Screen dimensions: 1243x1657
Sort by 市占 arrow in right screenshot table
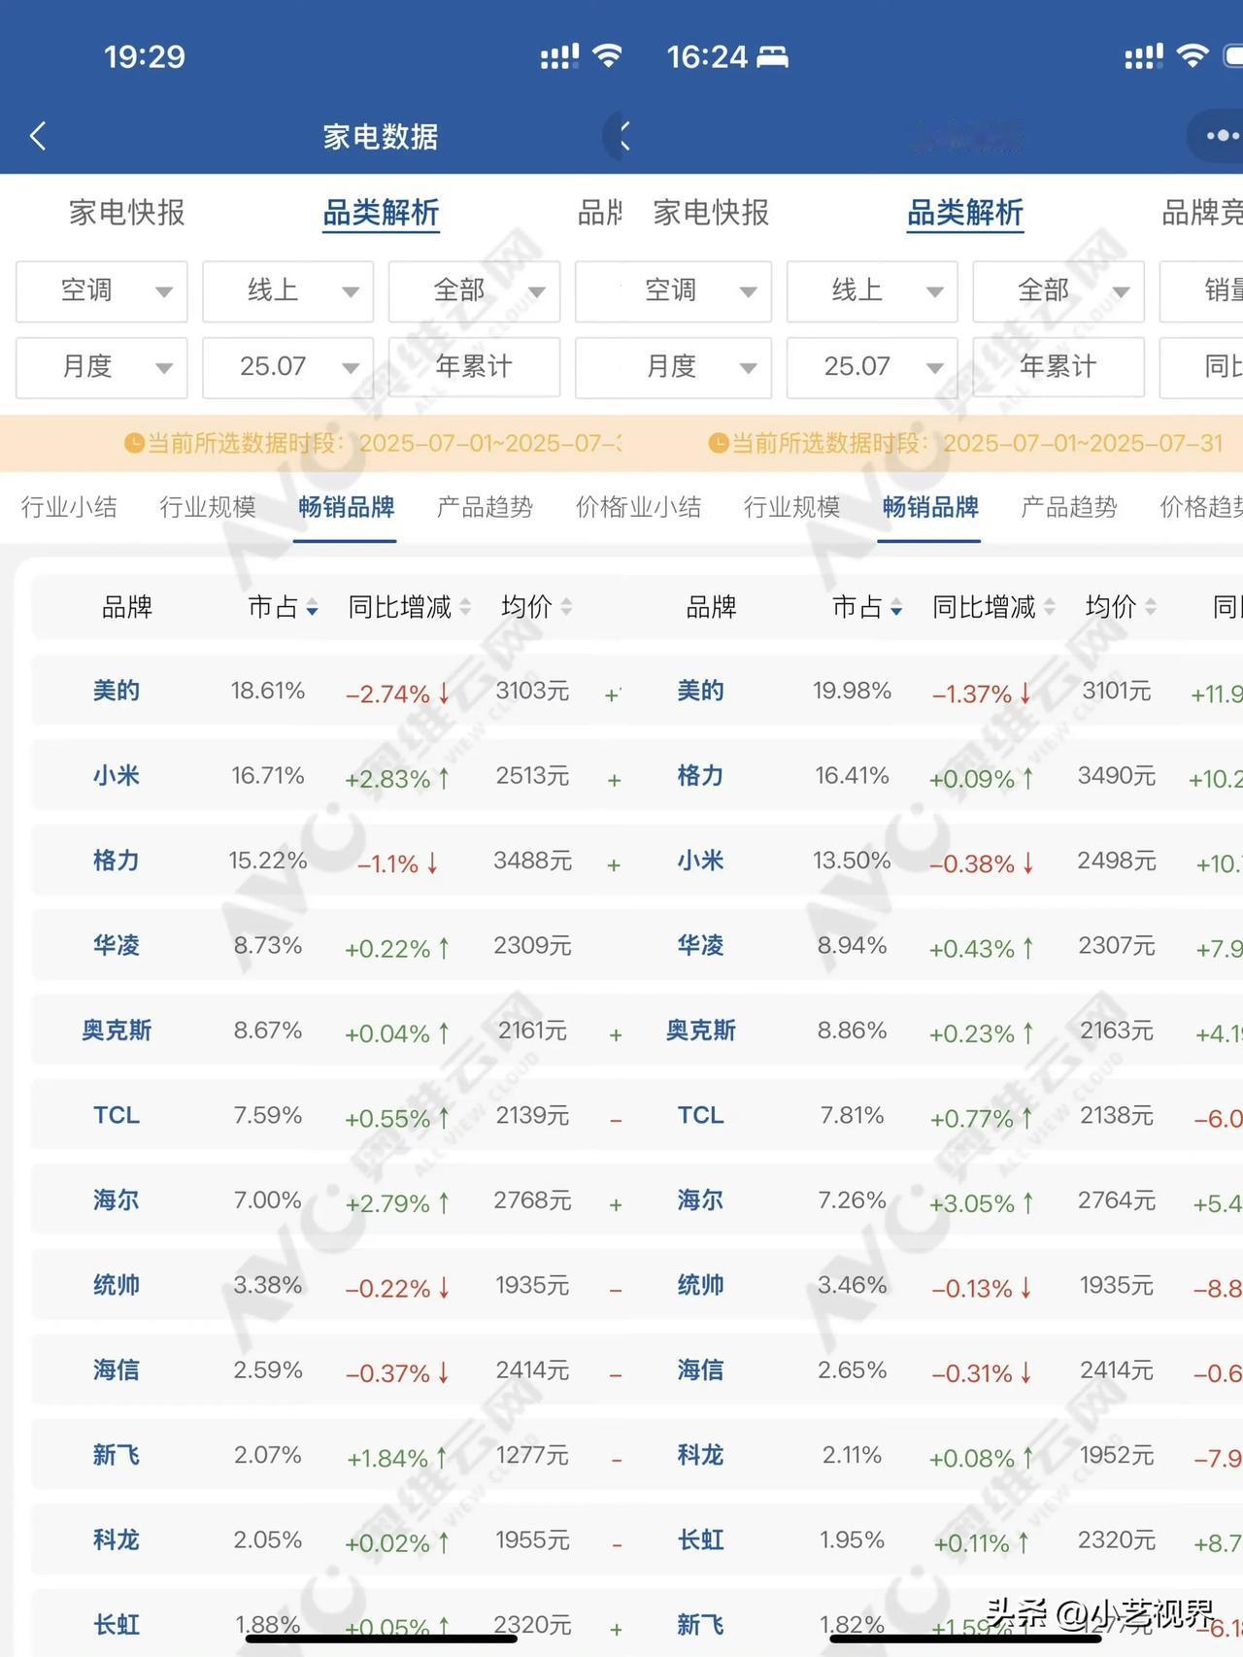point(896,608)
